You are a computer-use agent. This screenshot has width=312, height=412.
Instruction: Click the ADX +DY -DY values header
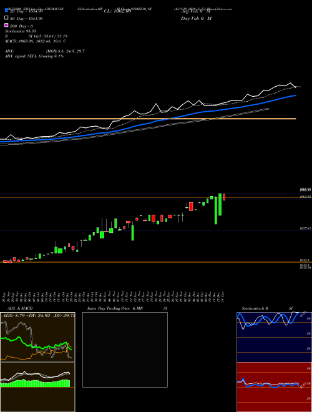click(x=38, y=315)
